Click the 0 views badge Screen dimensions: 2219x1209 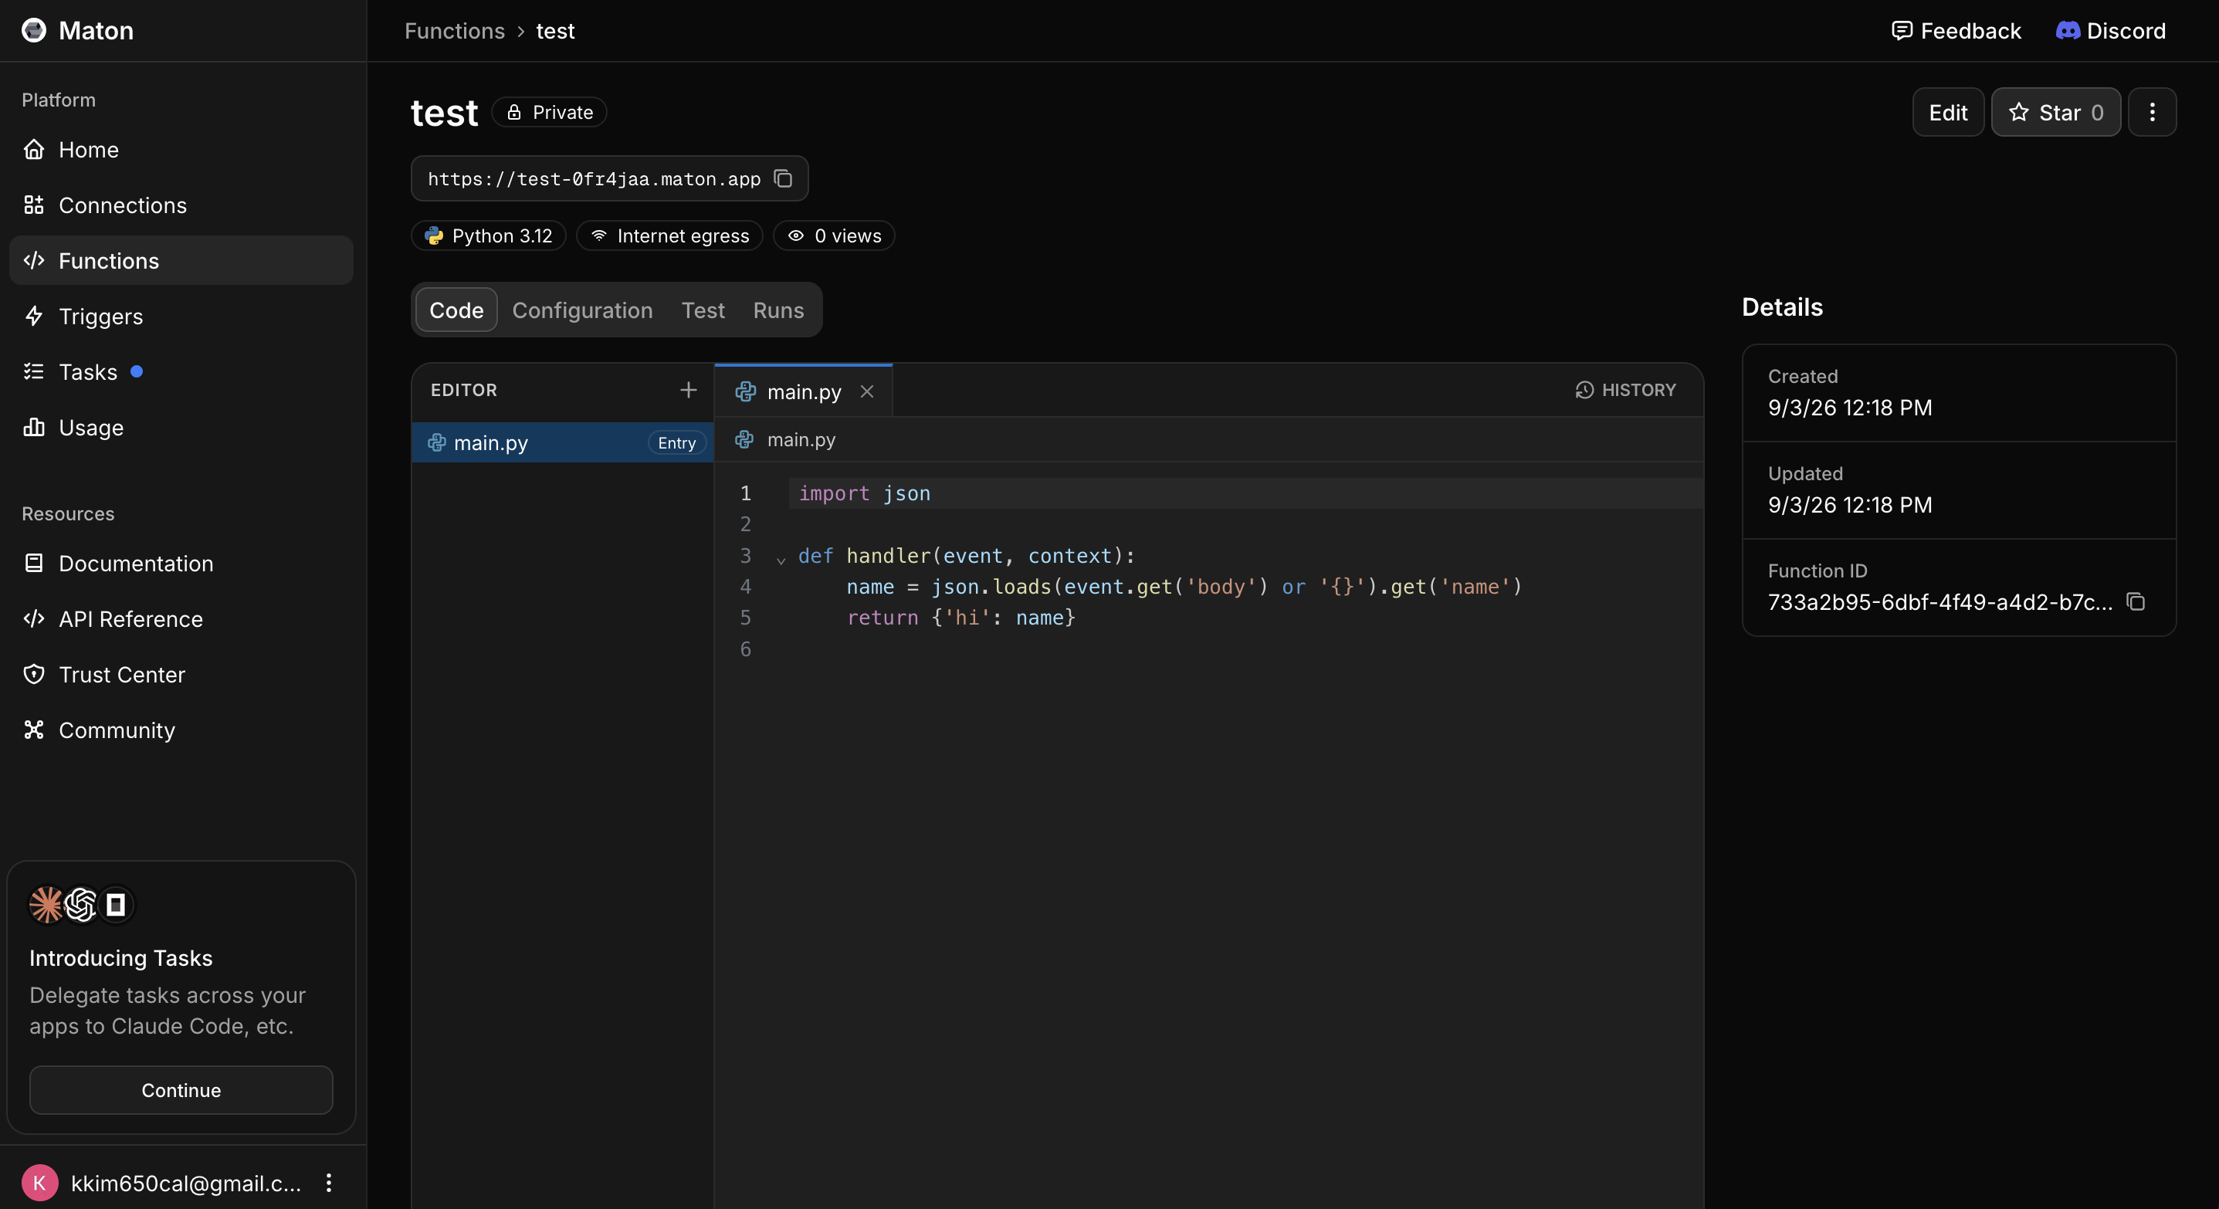(x=834, y=236)
